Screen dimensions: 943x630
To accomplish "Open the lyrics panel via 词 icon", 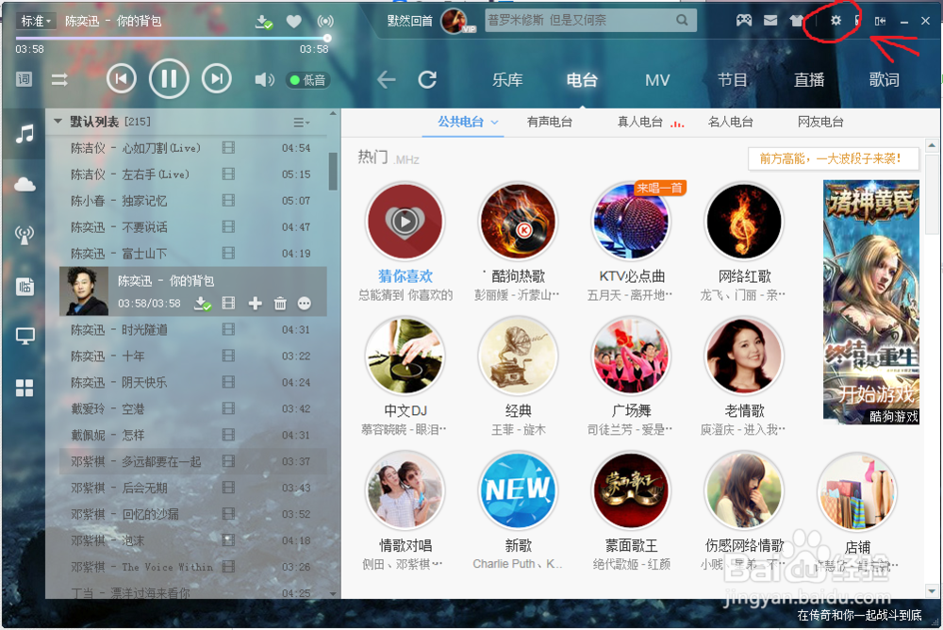I will tap(24, 79).
